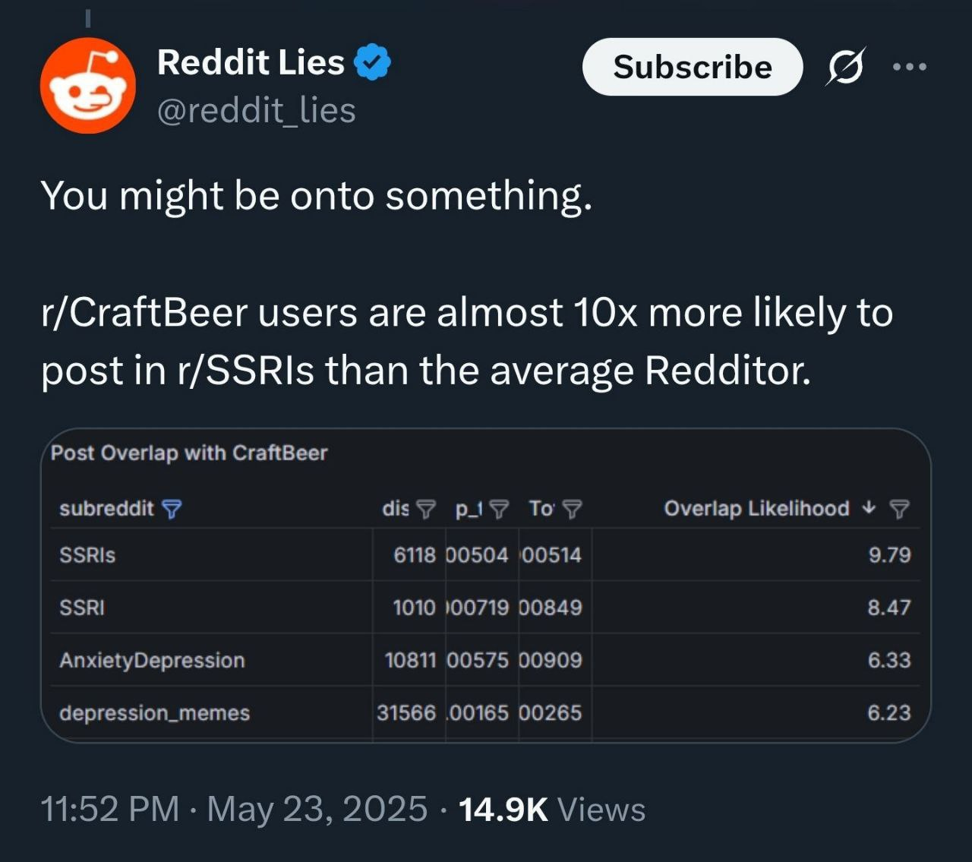Select the depression_memes row
Image resolution: width=972 pixels, height=862 pixels.
[x=485, y=712]
